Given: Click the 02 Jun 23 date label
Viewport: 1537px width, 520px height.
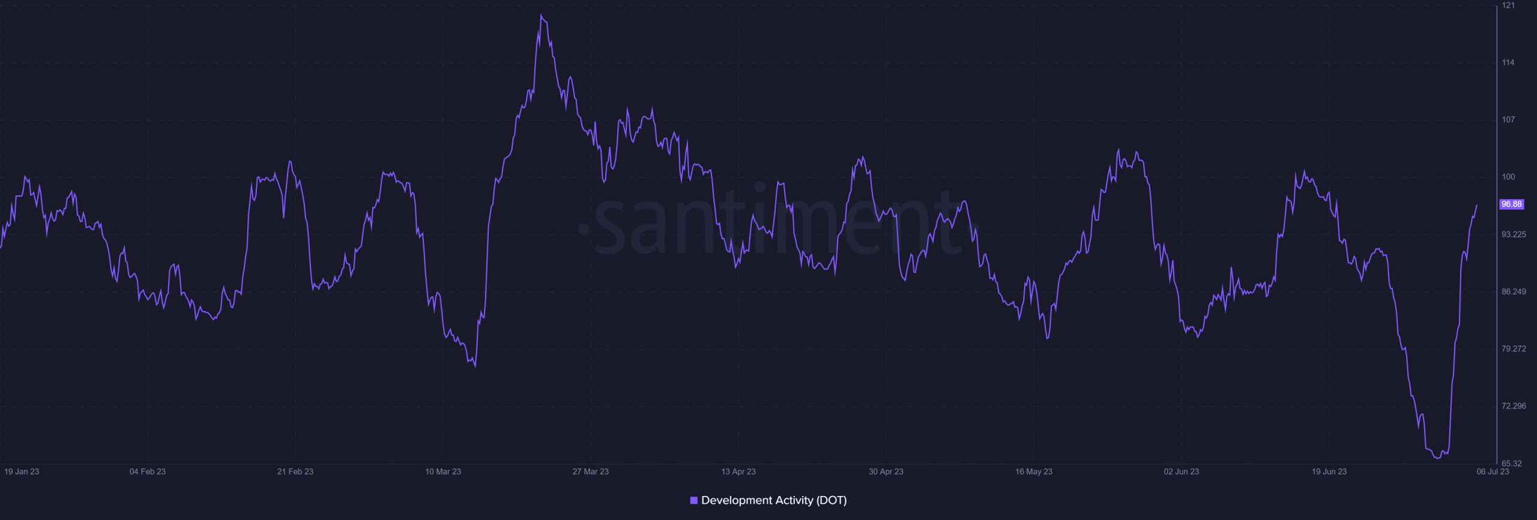Looking at the screenshot, I should pyautogui.click(x=1182, y=471).
